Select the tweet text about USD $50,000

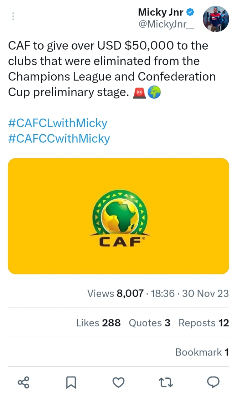click(107, 68)
